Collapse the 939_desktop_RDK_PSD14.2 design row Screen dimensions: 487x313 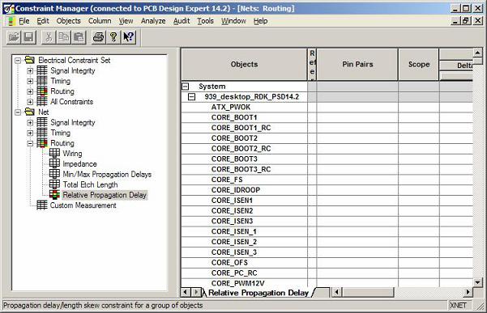pos(192,97)
